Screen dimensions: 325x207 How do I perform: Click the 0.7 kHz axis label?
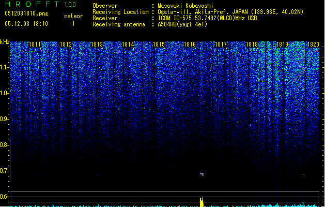coord(4,171)
